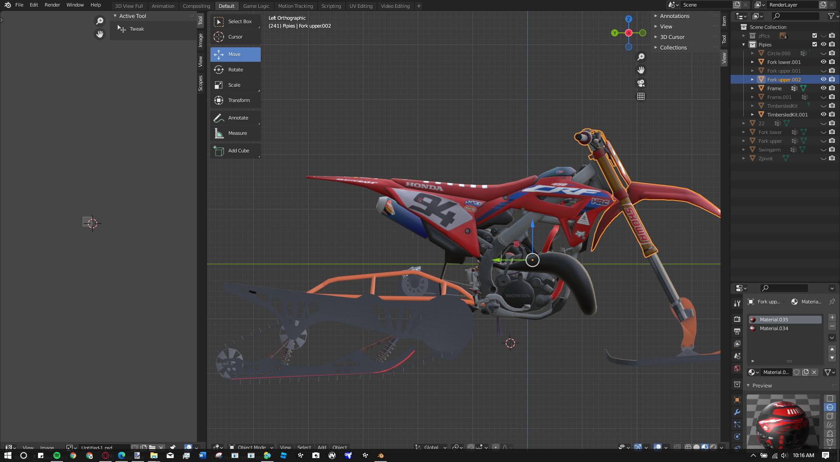Select the Select Box tool
Screen dimensions: 840x462
(x=235, y=21)
